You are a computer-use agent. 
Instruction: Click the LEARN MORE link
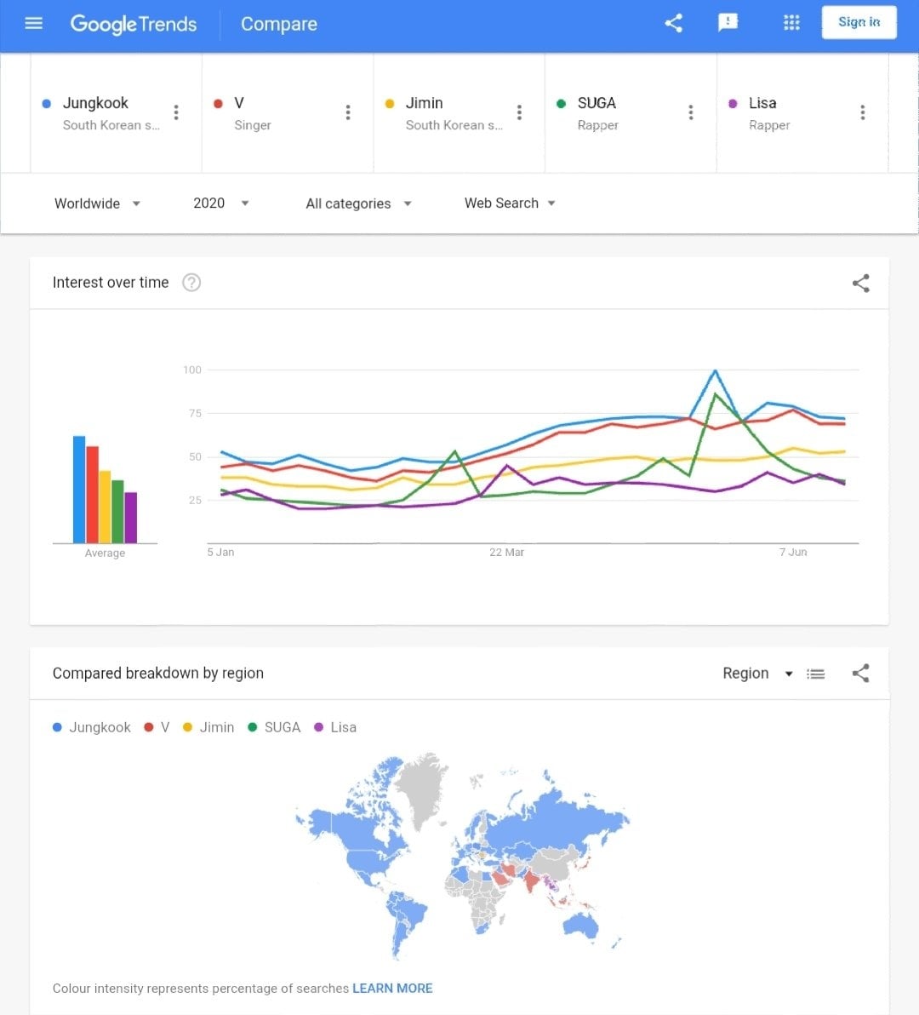(392, 989)
